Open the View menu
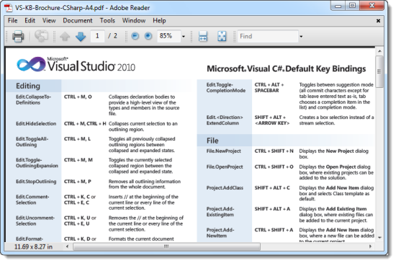 [49, 20]
